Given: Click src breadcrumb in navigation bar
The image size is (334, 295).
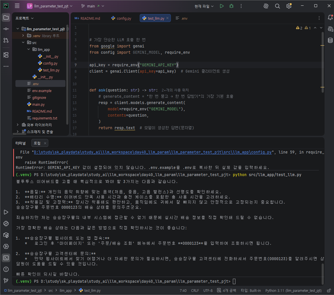Looking at the screenshot, I should point(51,290).
